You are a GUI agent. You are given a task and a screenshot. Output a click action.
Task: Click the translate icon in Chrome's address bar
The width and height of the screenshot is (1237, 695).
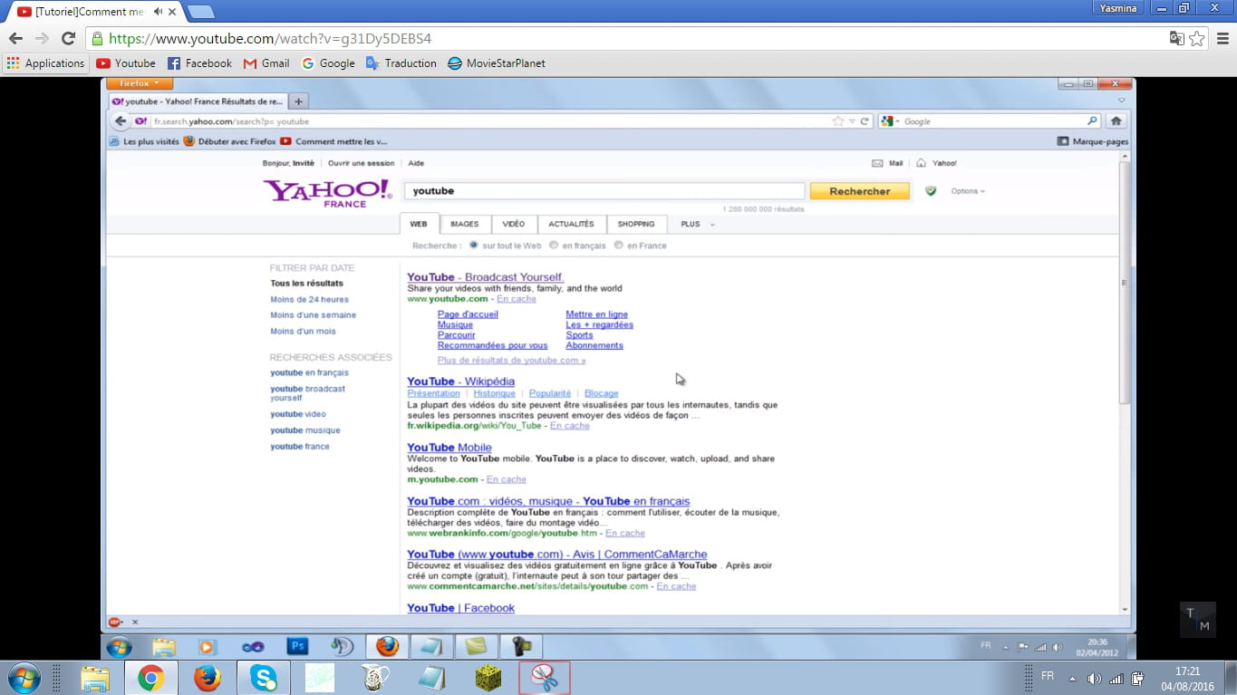pyautogui.click(x=1176, y=39)
